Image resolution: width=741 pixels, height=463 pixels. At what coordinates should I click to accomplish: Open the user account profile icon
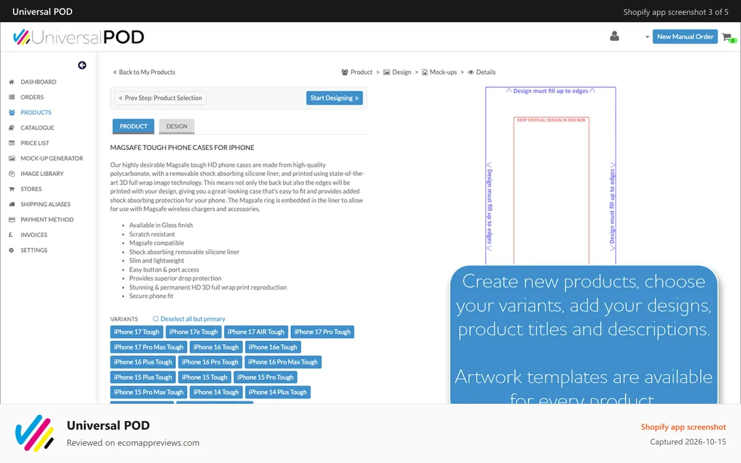coord(614,36)
